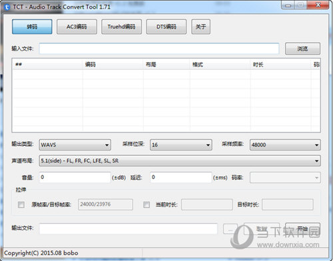This screenshot has width=333, height=261.
Task: Click Copyright(C) 2015.08 bobo status text
Action: coord(41,253)
